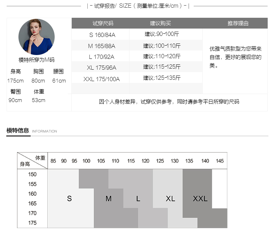
Task: Open the 模特信息 section heading
Action: (x=18, y=131)
